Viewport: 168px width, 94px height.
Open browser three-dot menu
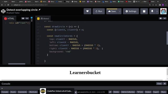point(166,5)
